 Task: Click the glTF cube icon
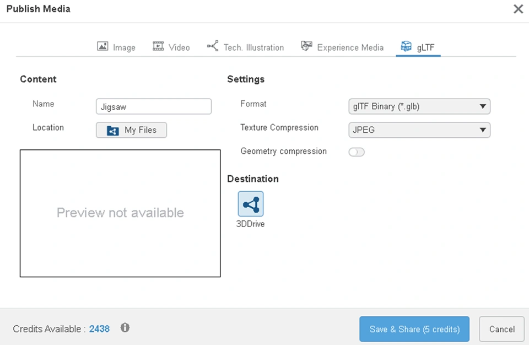[406, 47]
